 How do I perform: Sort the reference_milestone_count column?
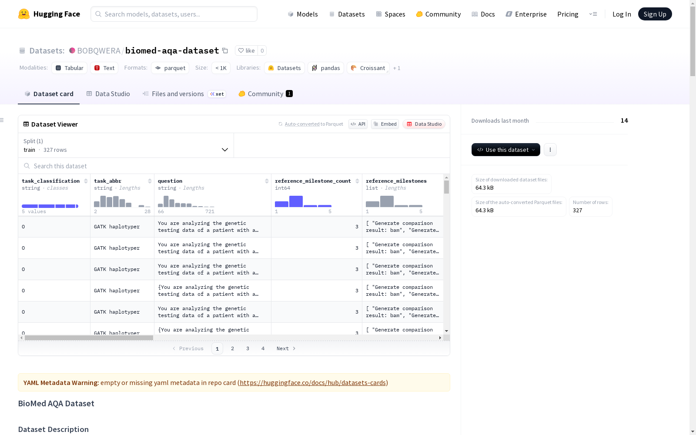pyautogui.click(x=357, y=181)
